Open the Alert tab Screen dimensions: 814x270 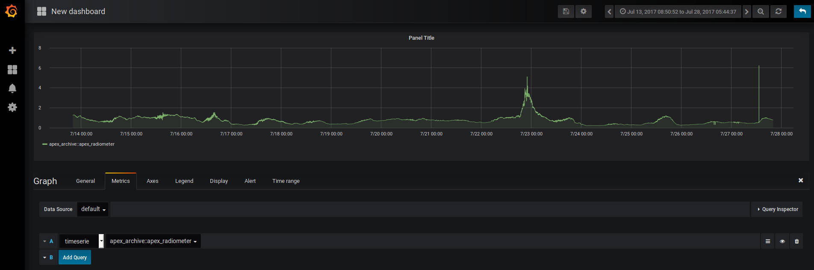(250, 181)
